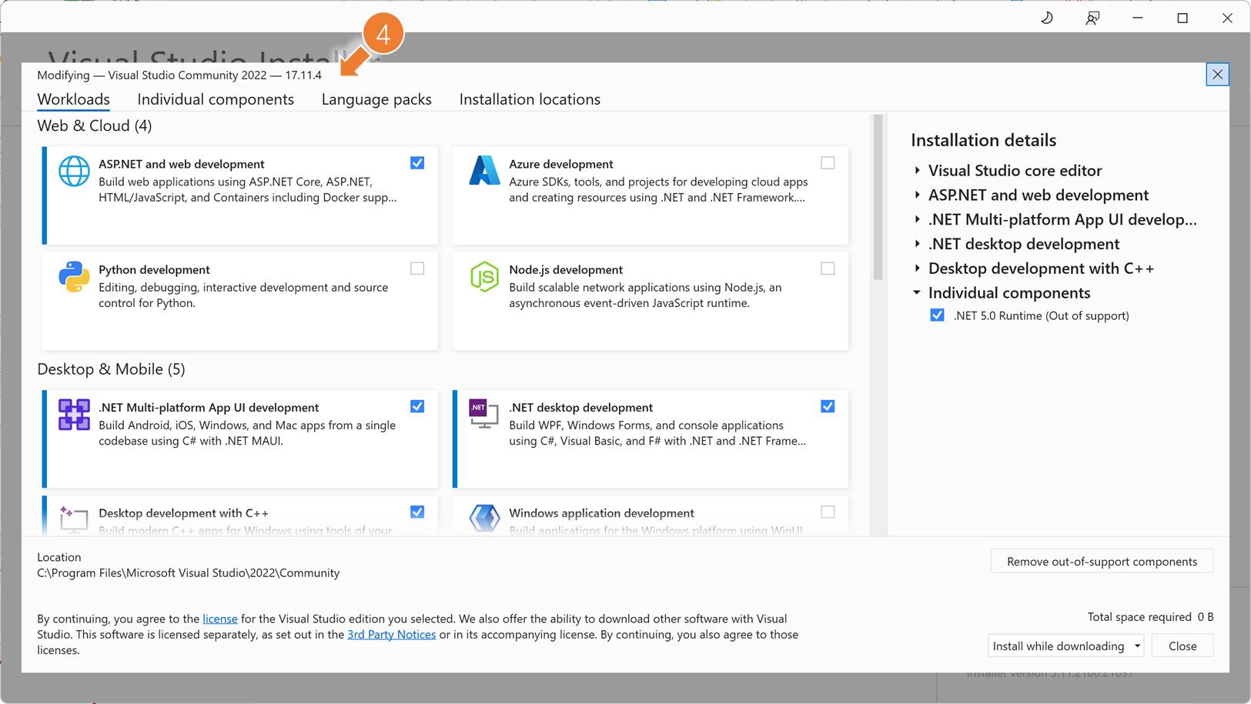Viewport: 1251px width, 704px height.
Task: Click the Desktop development with C++ icon
Action: (74, 519)
